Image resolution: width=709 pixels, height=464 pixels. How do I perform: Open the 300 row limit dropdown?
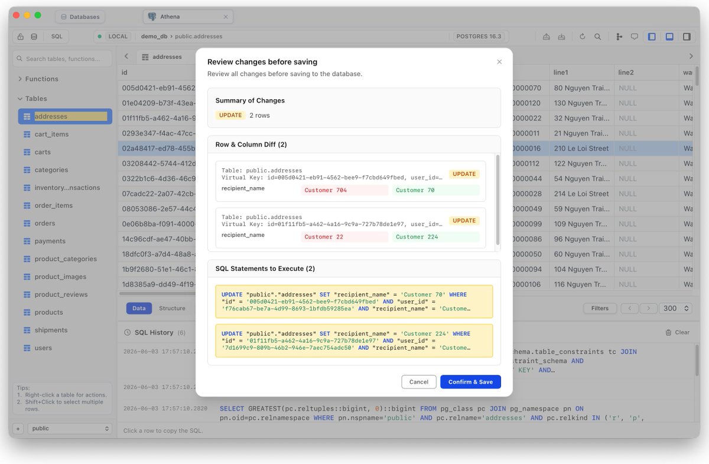(676, 308)
